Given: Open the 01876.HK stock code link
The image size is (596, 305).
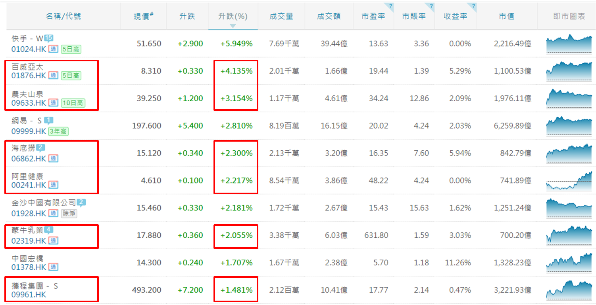Looking at the screenshot, I should (29, 76).
